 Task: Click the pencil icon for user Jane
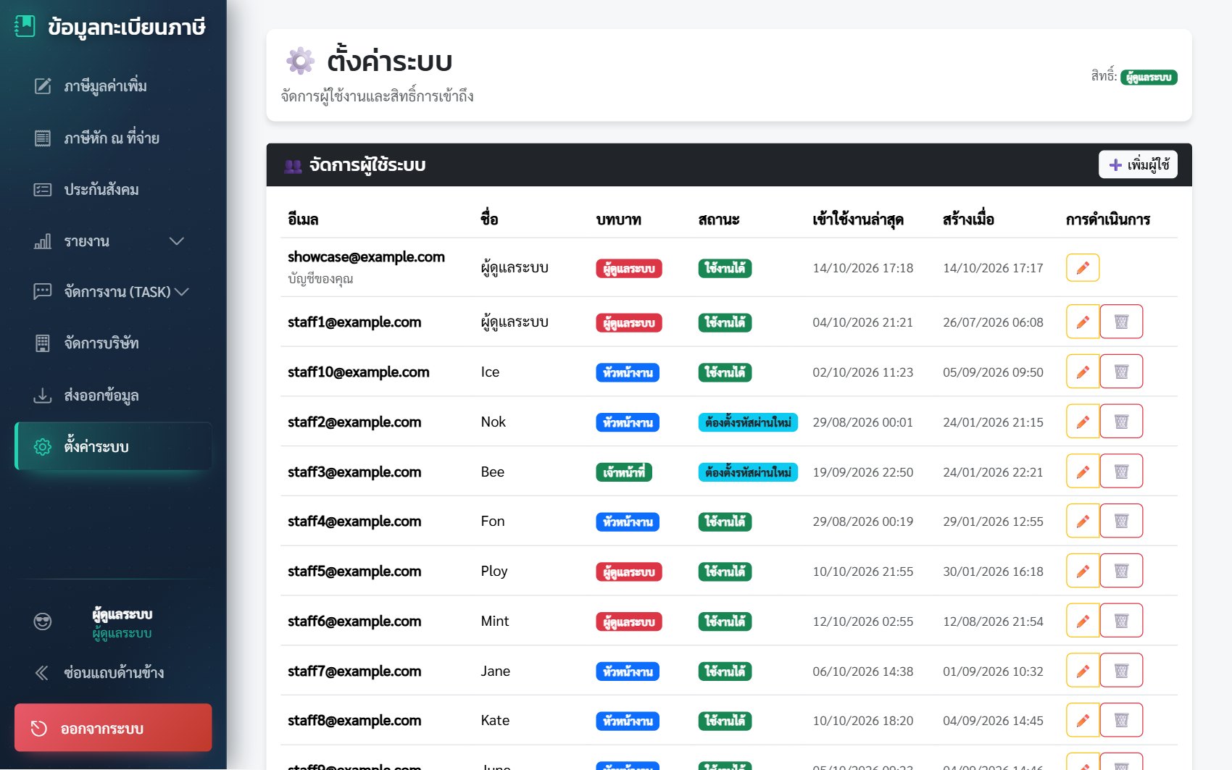(1082, 671)
